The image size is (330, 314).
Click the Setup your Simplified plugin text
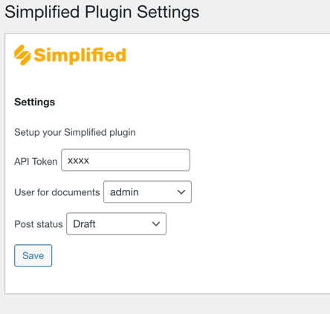(75, 132)
